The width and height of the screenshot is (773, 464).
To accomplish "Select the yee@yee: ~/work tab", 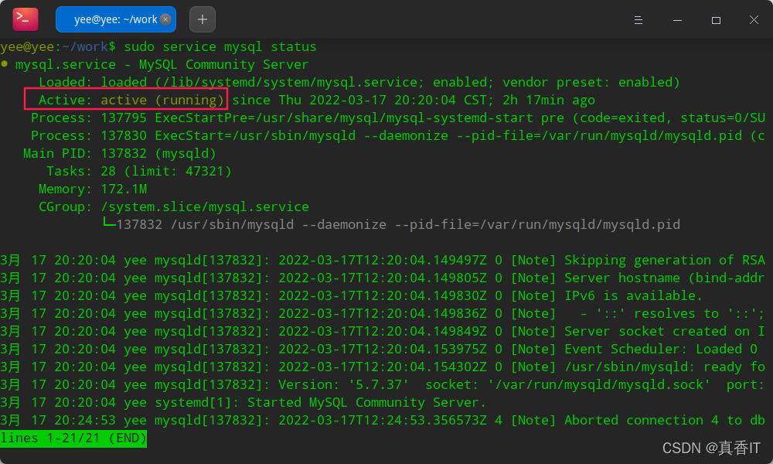I will (x=116, y=19).
